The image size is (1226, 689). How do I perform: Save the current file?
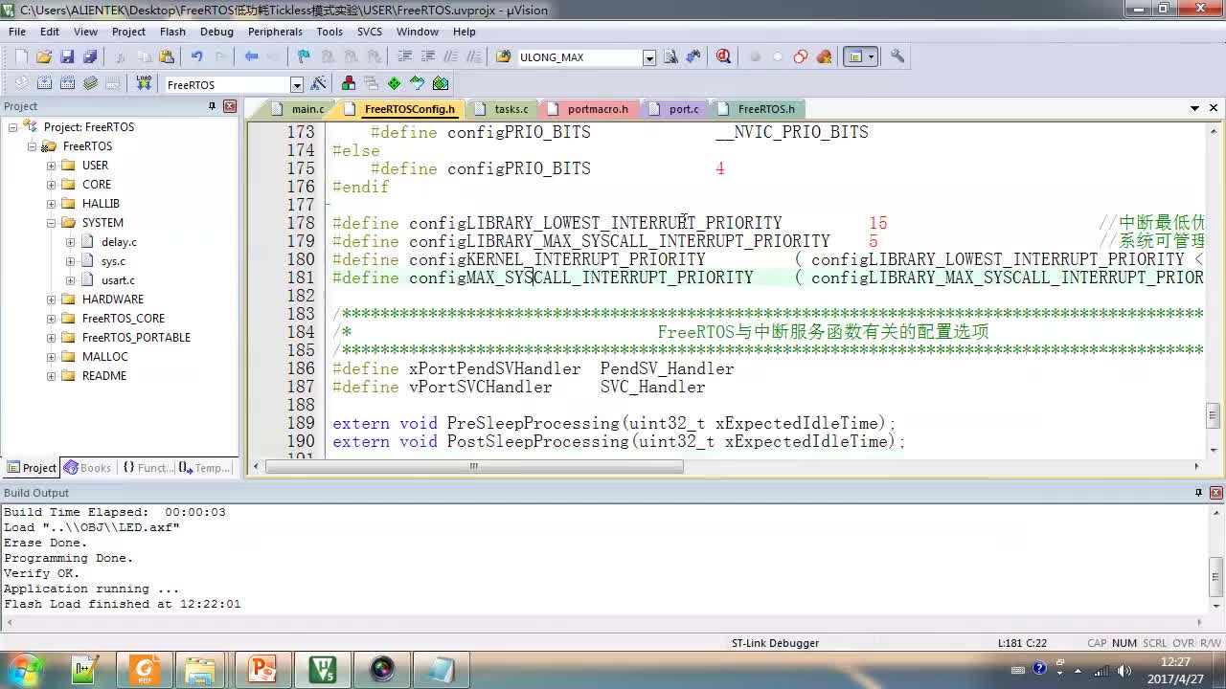67,56
